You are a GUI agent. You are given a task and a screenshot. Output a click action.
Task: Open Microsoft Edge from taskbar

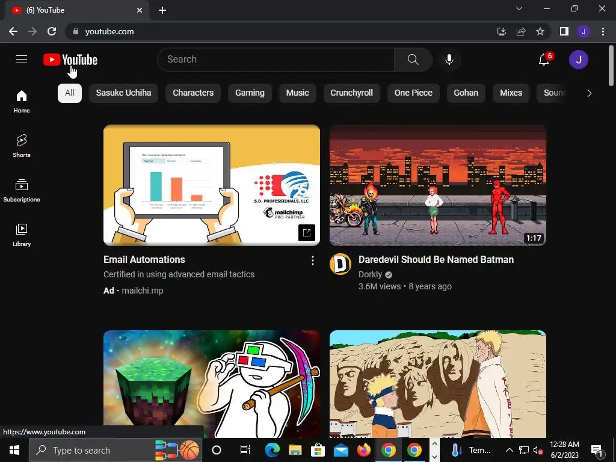tap(272, 450)
